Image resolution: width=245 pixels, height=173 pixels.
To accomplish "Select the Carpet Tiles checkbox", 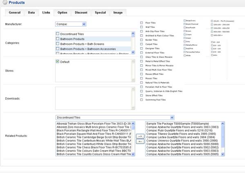I will [x=141, y=44].
